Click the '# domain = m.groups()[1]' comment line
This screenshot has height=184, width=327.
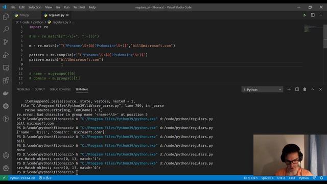55,78
